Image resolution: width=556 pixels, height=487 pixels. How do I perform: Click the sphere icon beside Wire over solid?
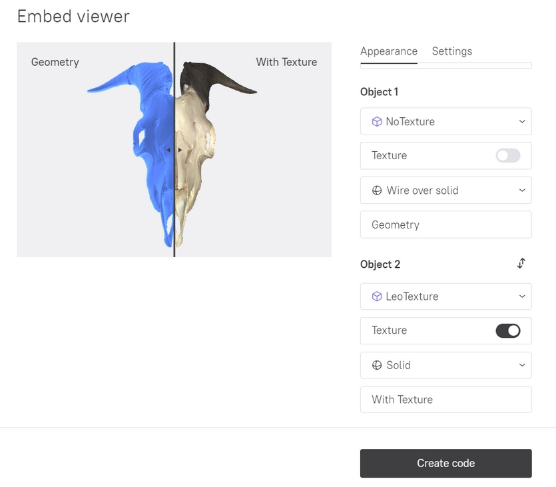point(377,191)
